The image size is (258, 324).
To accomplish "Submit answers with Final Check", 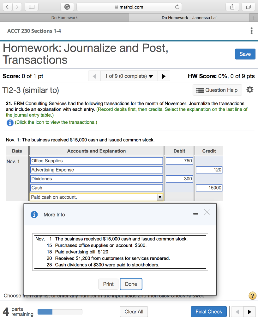I will [209, 311].
